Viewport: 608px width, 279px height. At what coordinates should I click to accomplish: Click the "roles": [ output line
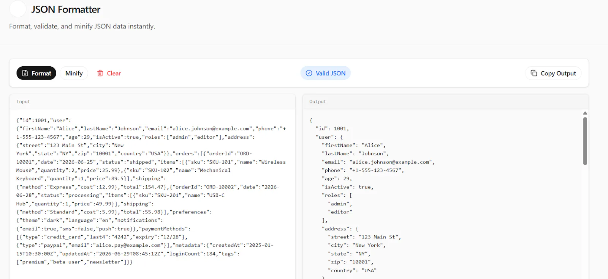click(337, 195)
